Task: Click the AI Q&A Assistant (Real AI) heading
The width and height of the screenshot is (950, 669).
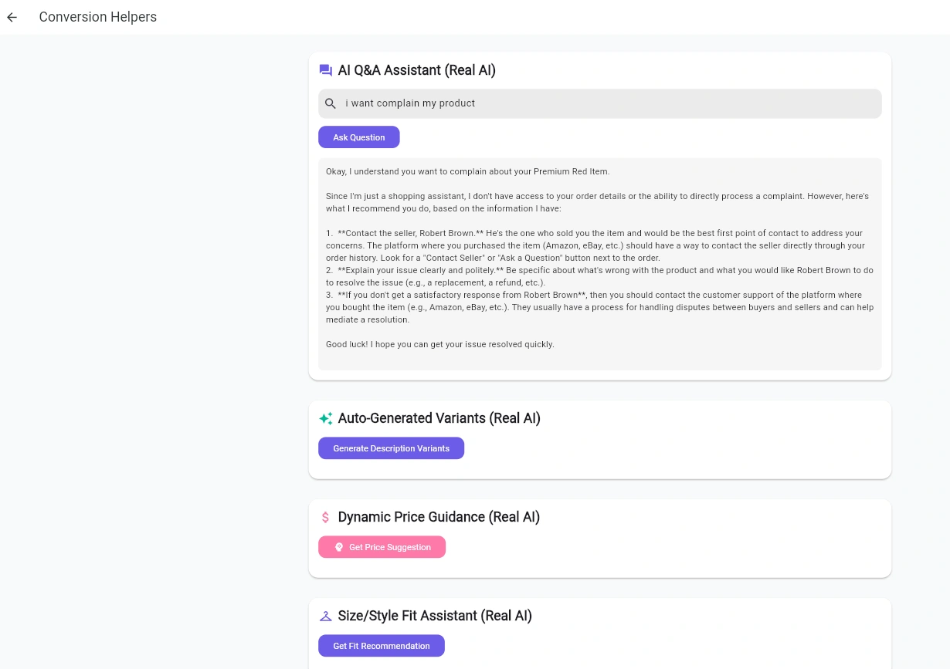Action: click(x=417, y=70)
